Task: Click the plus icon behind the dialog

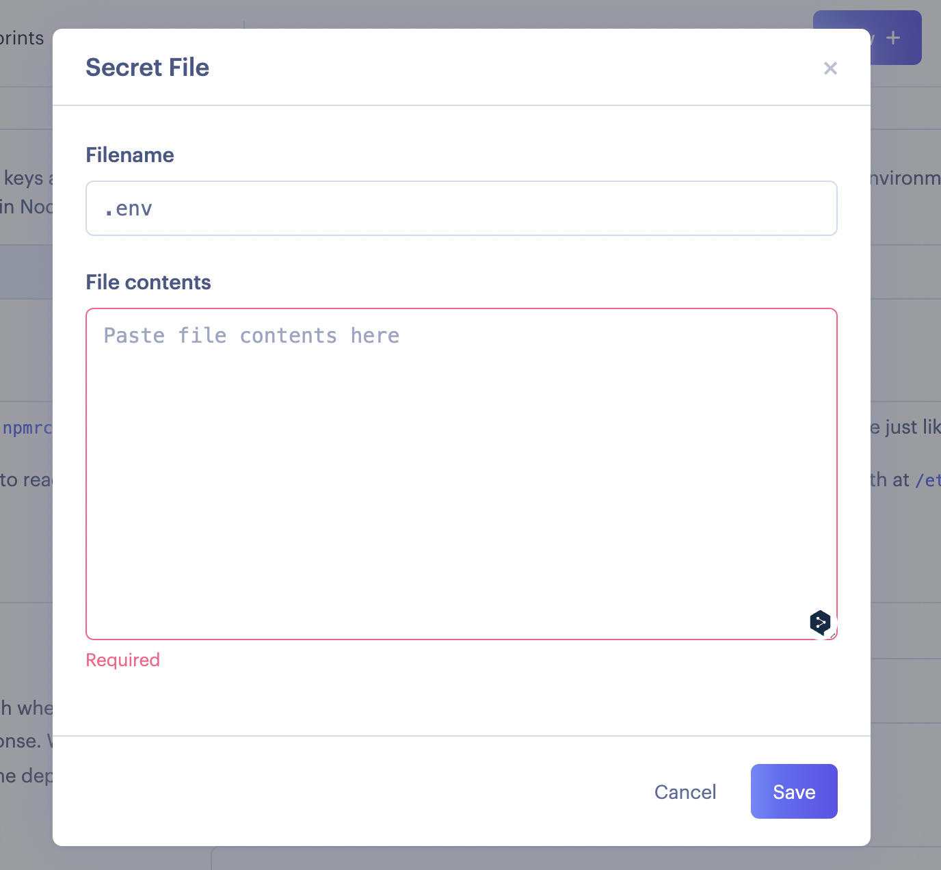Action: [893, 38]
